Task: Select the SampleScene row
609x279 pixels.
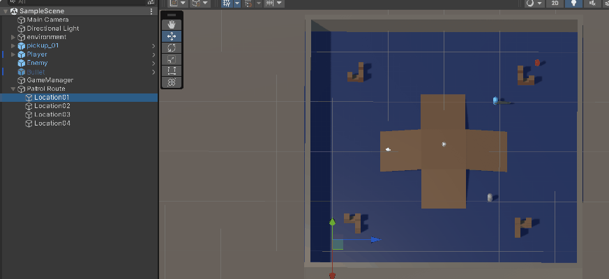Action: (79, 11)
